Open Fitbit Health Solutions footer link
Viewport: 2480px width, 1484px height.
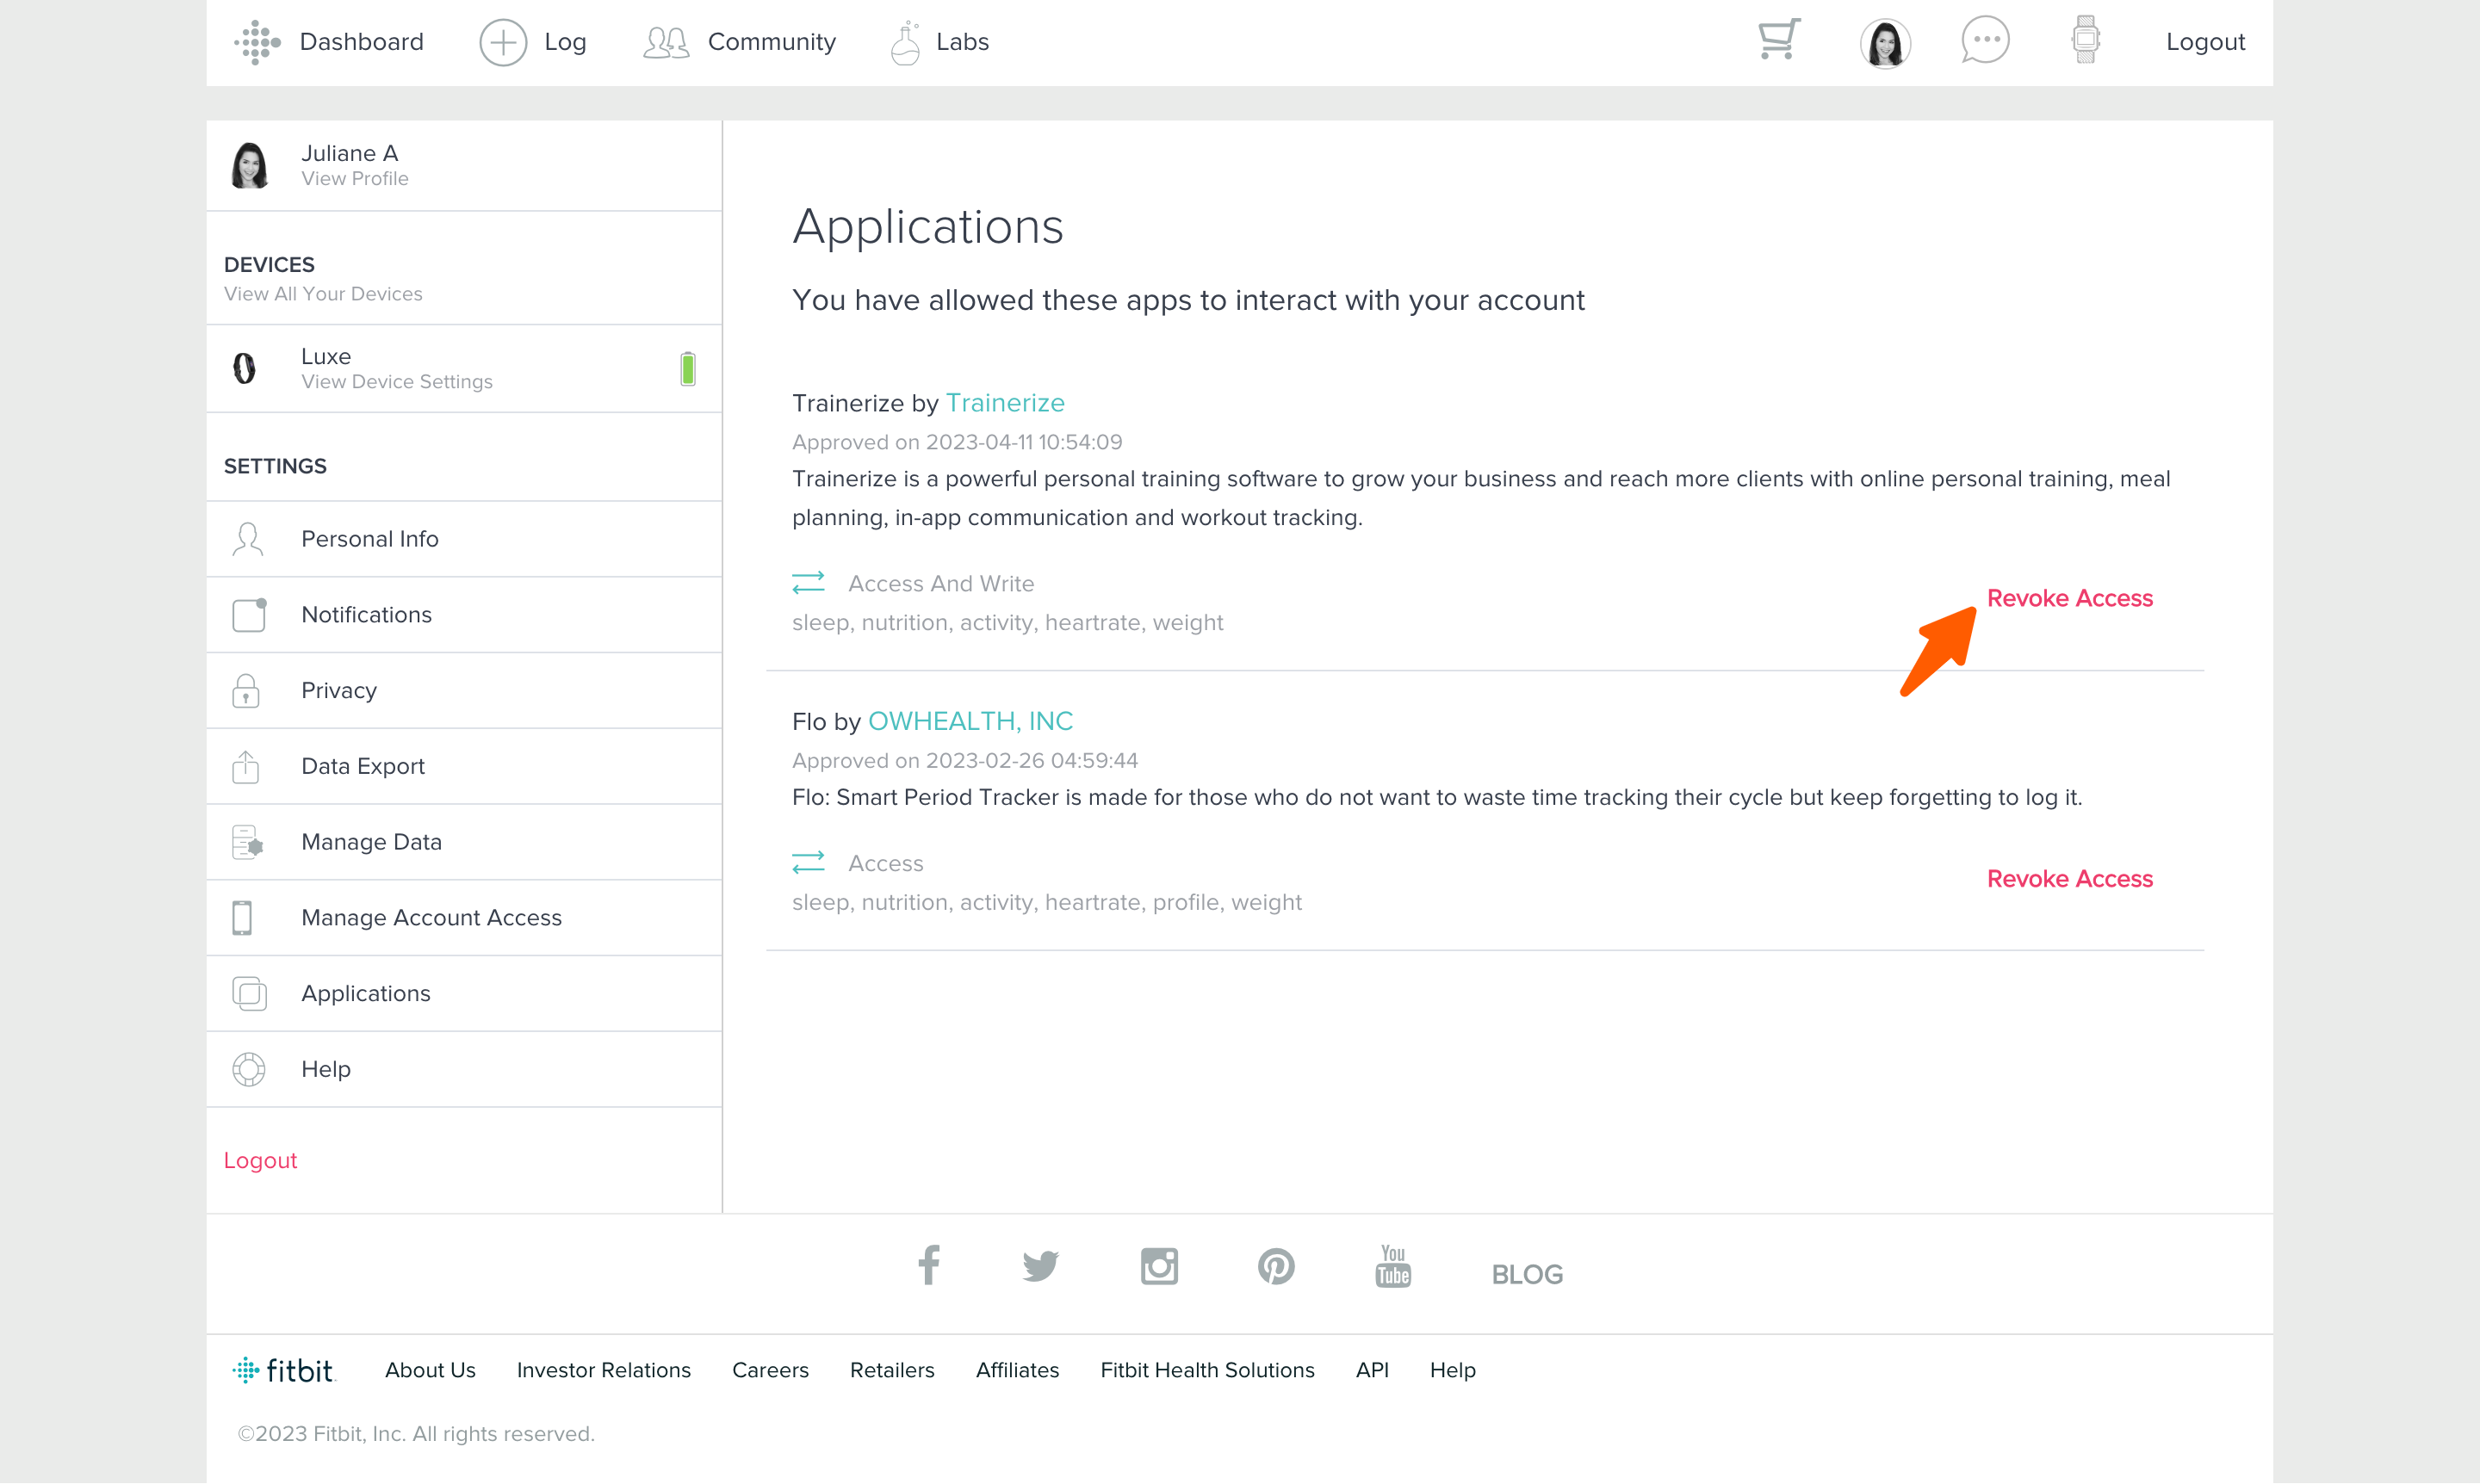1207,1371
